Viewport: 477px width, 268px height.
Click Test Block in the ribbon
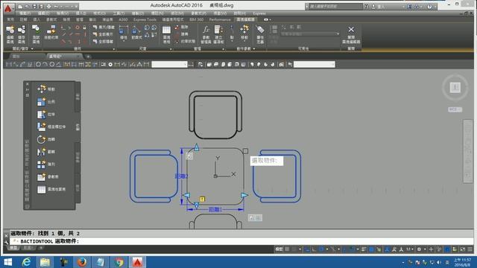36,34
